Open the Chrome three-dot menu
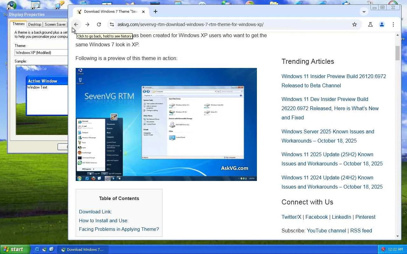407x254 pixels. click(393, 24)
